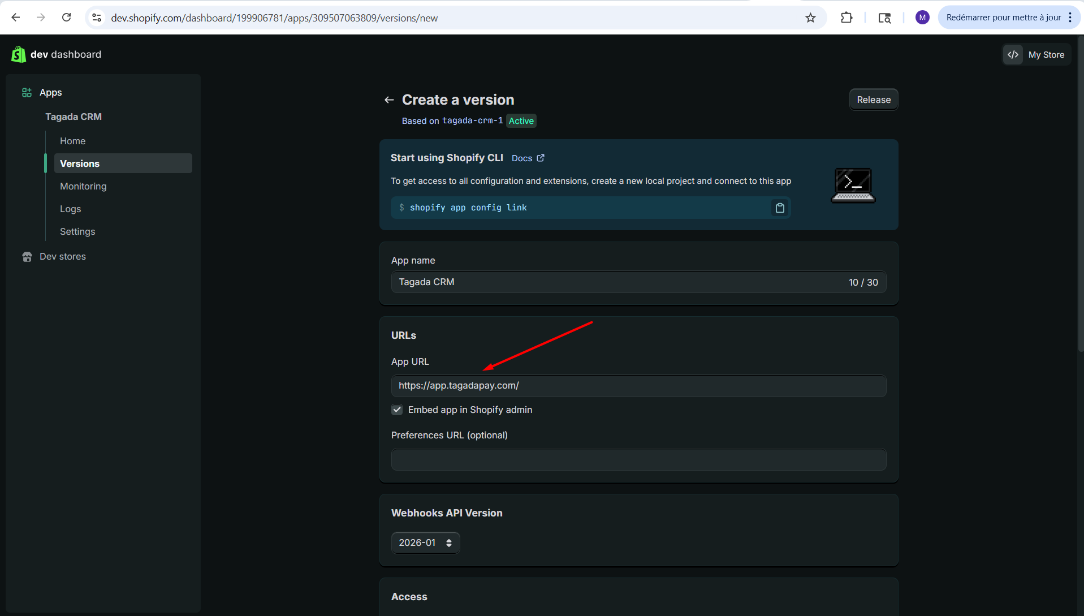Click the site information icon in address bar
The height and width of the screenshot is (616, 1084).
pyautogui.click(x=97, y=18)
